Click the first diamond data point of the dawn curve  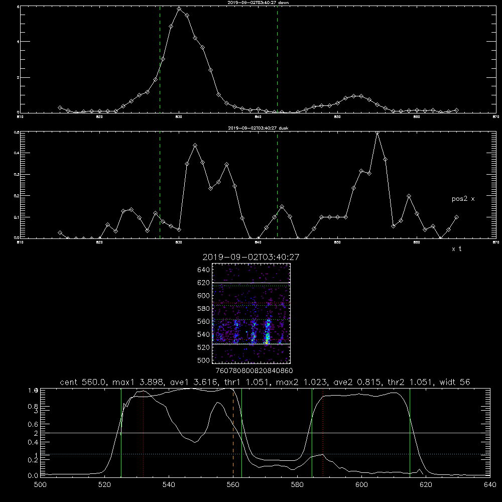pyautogui.click(x=60, y=107)
